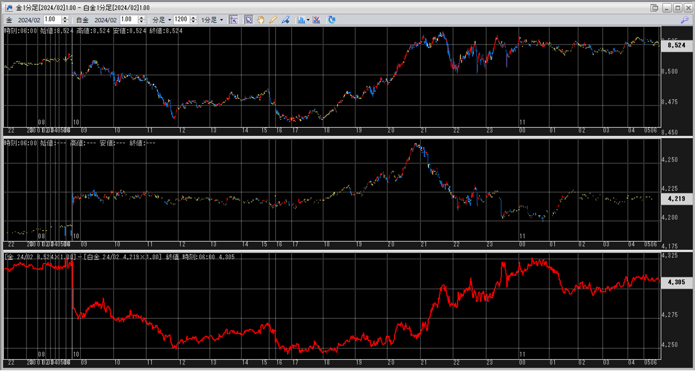The image size is (695, 371).
Task: Toggle the crosshair cursor display icon
Action: pos(234,20)
